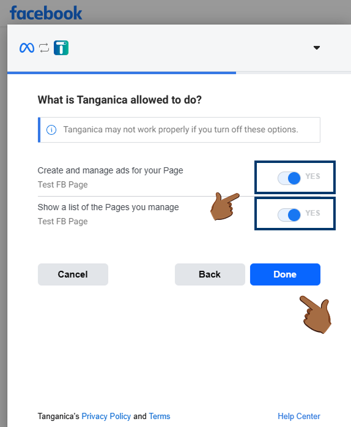
Task: Click the Facebook logo
Action: pos(46,13)
